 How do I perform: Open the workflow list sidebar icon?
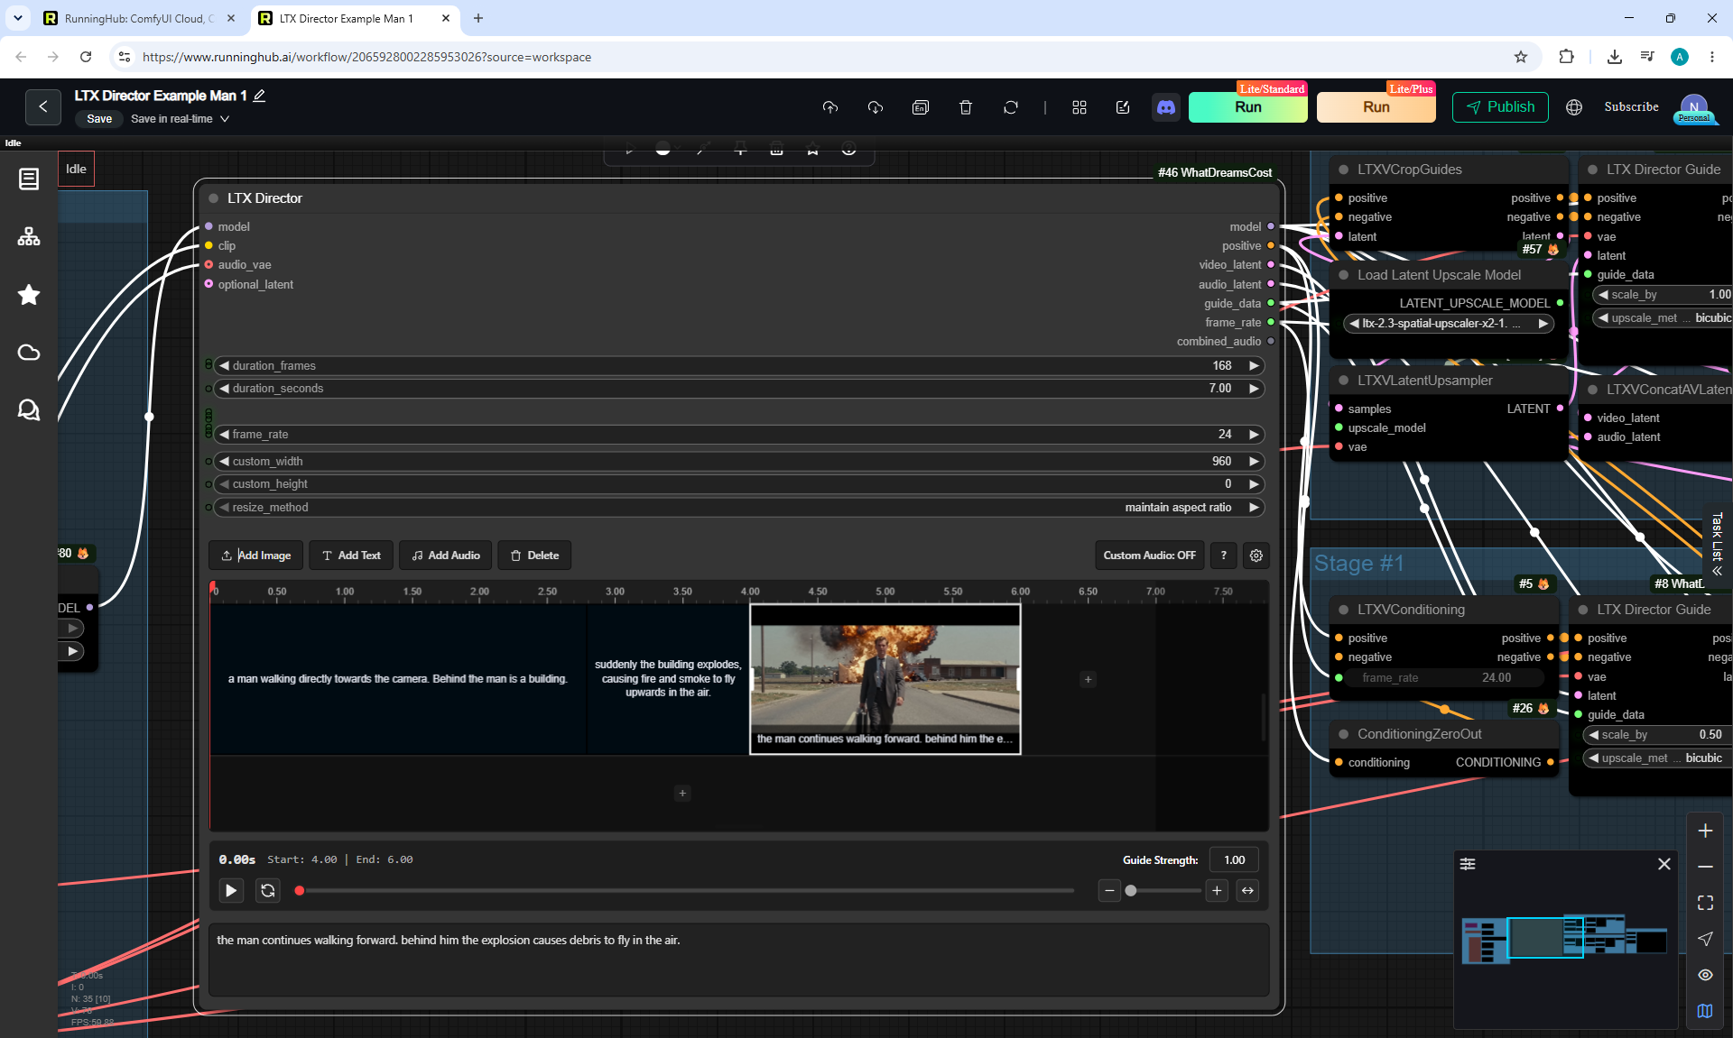click(x=29, y=179)
